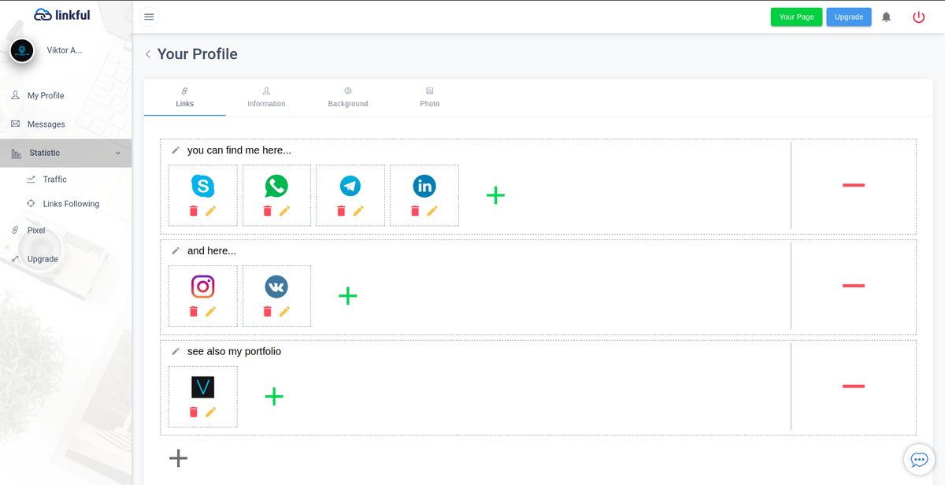
Task: Open the VK link icon
Action: point(276,287)
